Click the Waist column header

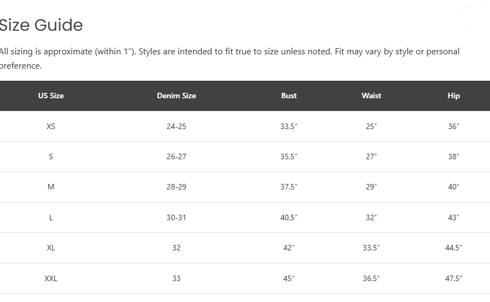tap(371, 96)
